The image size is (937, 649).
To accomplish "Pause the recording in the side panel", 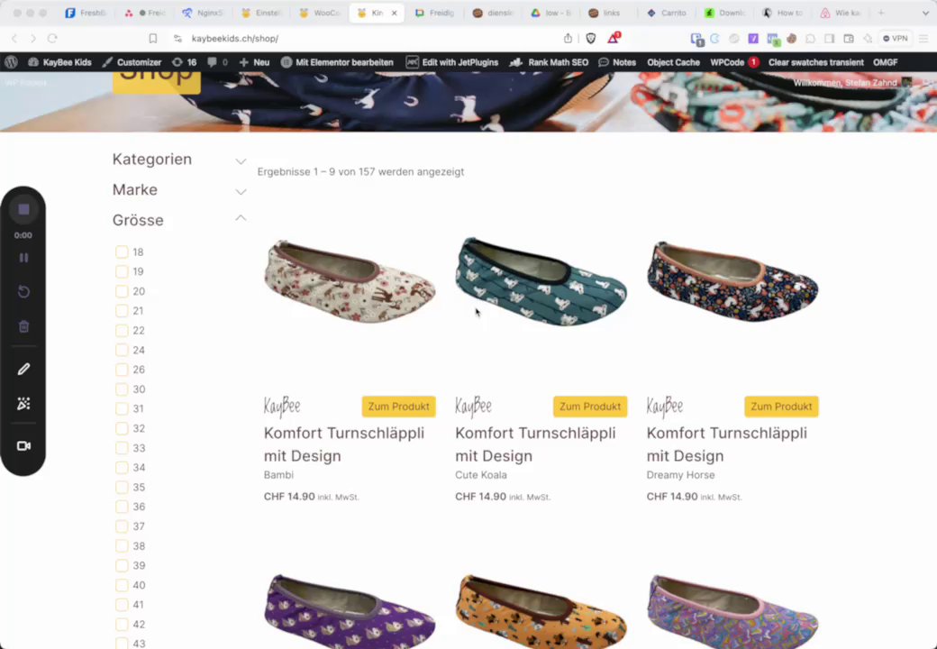I will point(24,258).
